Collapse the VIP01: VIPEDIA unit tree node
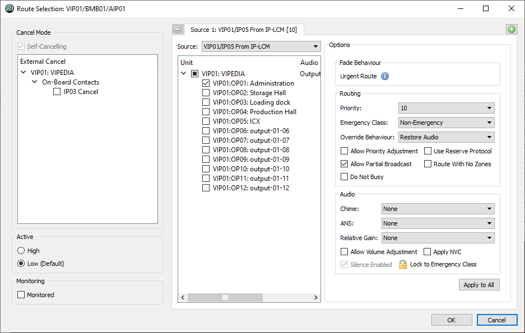 [x=184, y=73]
